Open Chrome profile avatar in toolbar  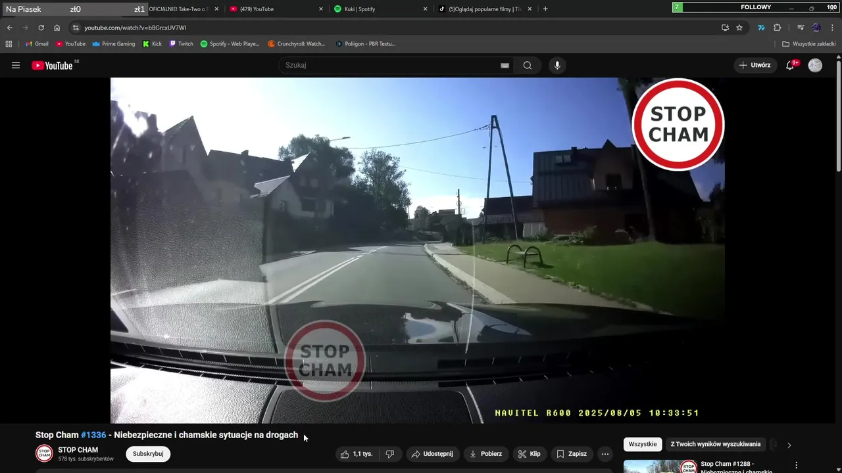pos(816,28)
